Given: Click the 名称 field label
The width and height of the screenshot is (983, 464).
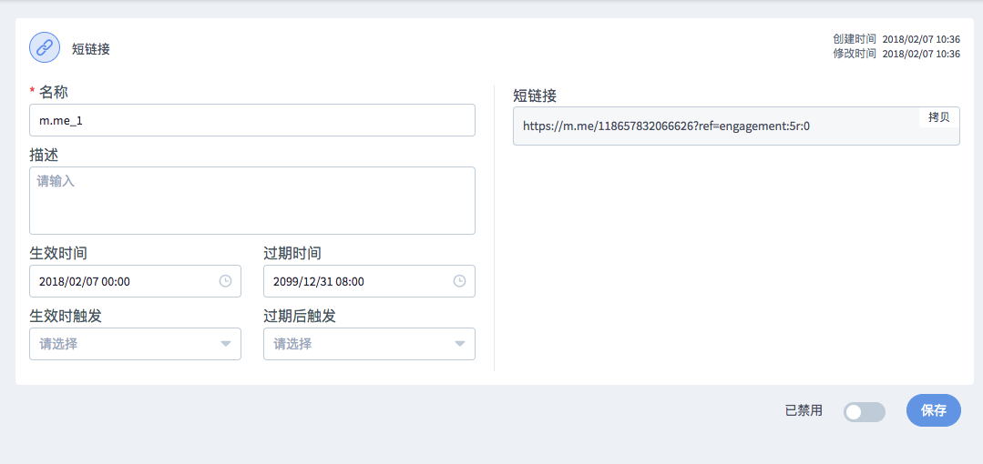Looking at the screenshot, I should coord(54,92).
